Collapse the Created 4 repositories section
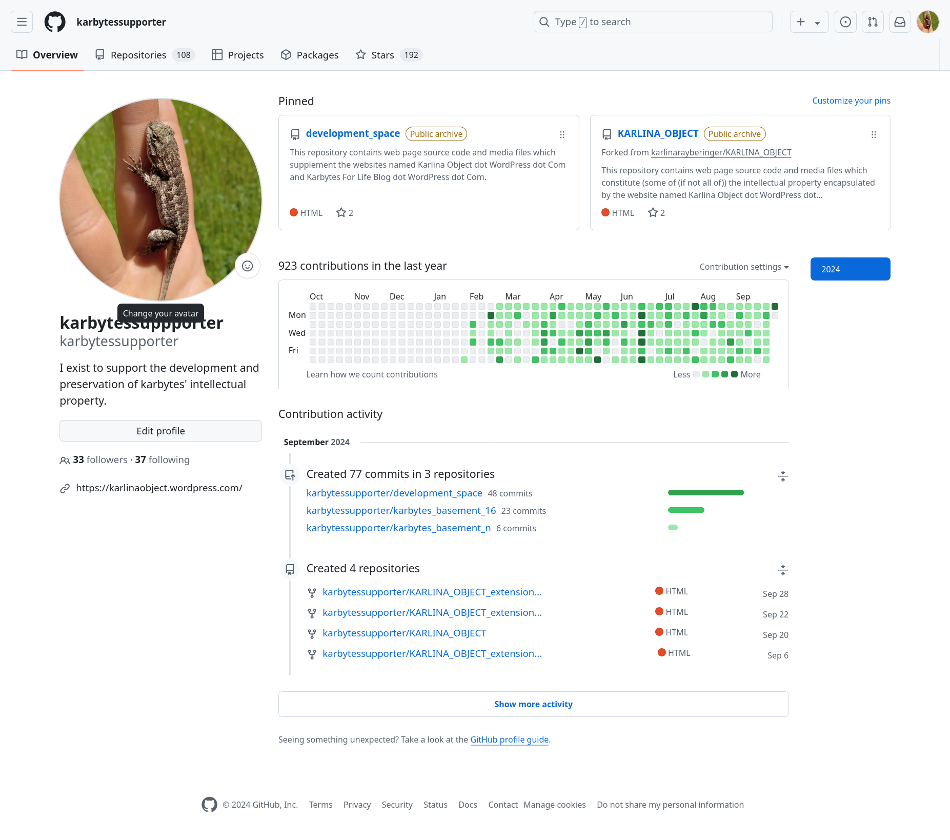The image size is (950, 840). [782, 570]
